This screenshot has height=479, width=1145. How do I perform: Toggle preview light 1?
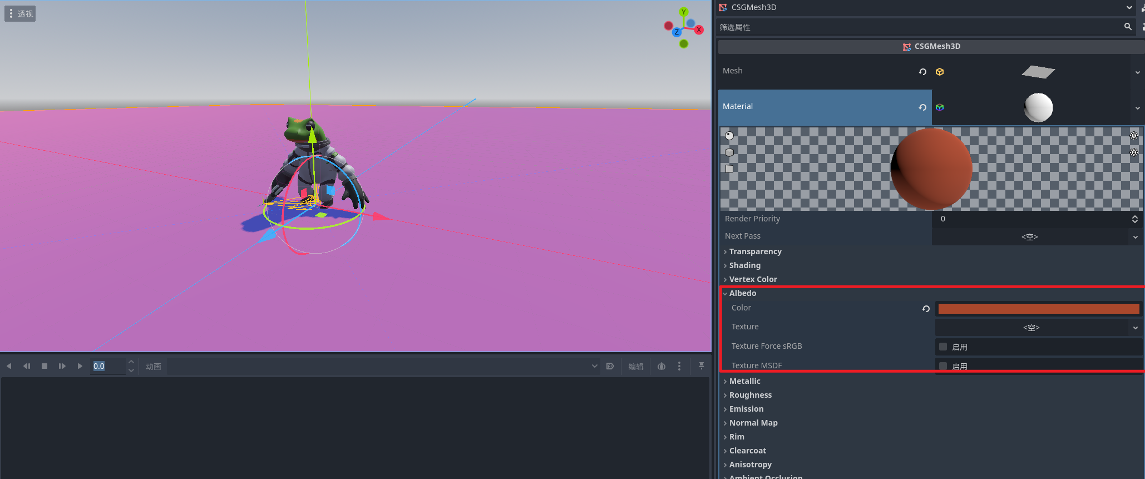1134,135
